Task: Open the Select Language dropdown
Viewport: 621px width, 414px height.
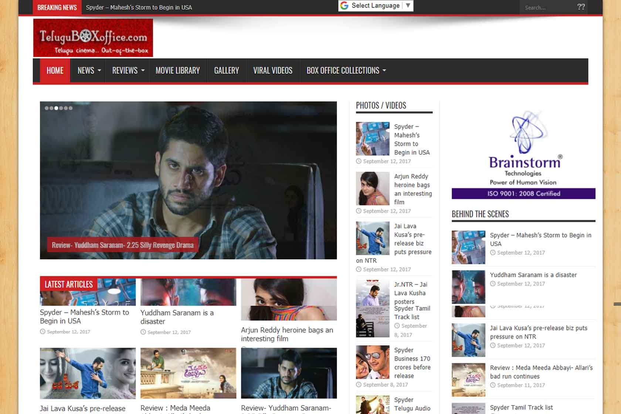Action: tap(376, 6)
